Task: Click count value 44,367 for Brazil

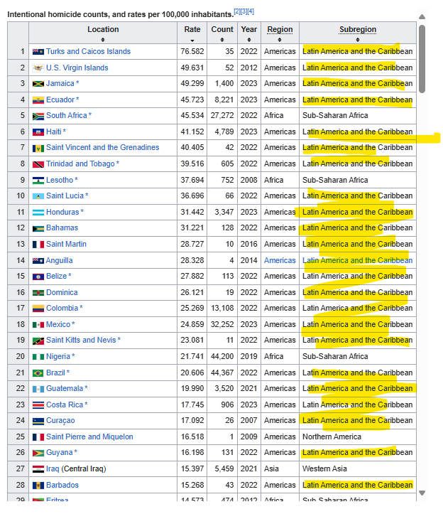Action: pos(222,373)
